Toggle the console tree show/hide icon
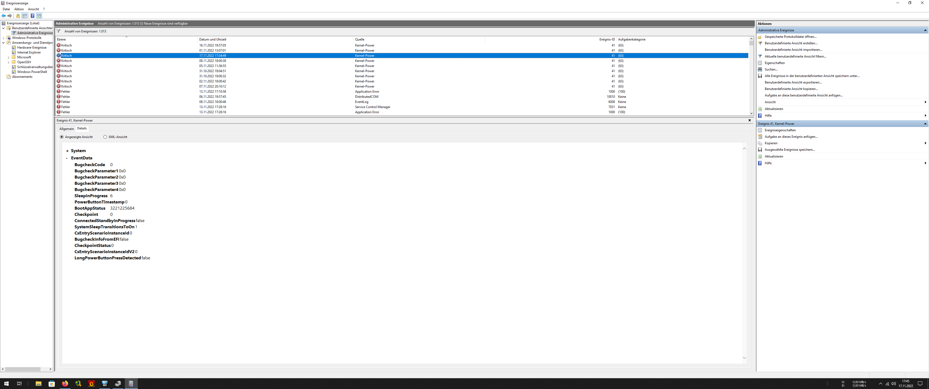Screen dimensions: 929x389 25,16
